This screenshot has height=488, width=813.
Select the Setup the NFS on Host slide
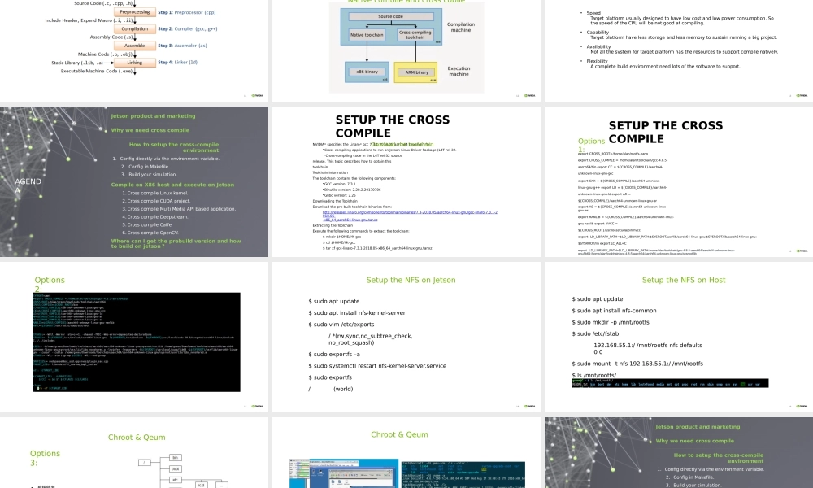(679, 337)
